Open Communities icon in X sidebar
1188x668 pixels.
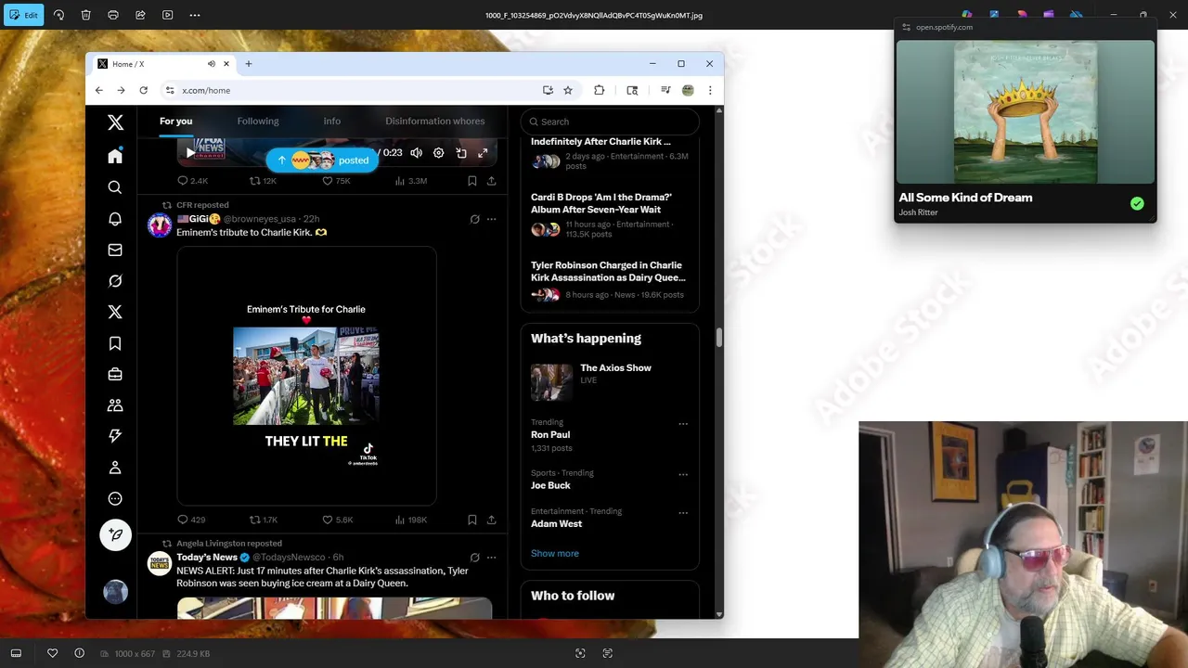point(115,405)
